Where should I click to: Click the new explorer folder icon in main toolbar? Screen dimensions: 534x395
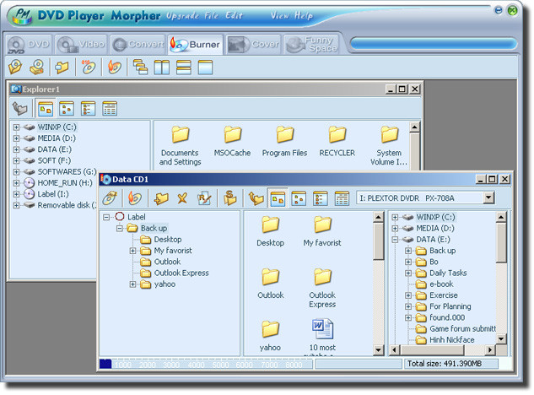point(62,68)
